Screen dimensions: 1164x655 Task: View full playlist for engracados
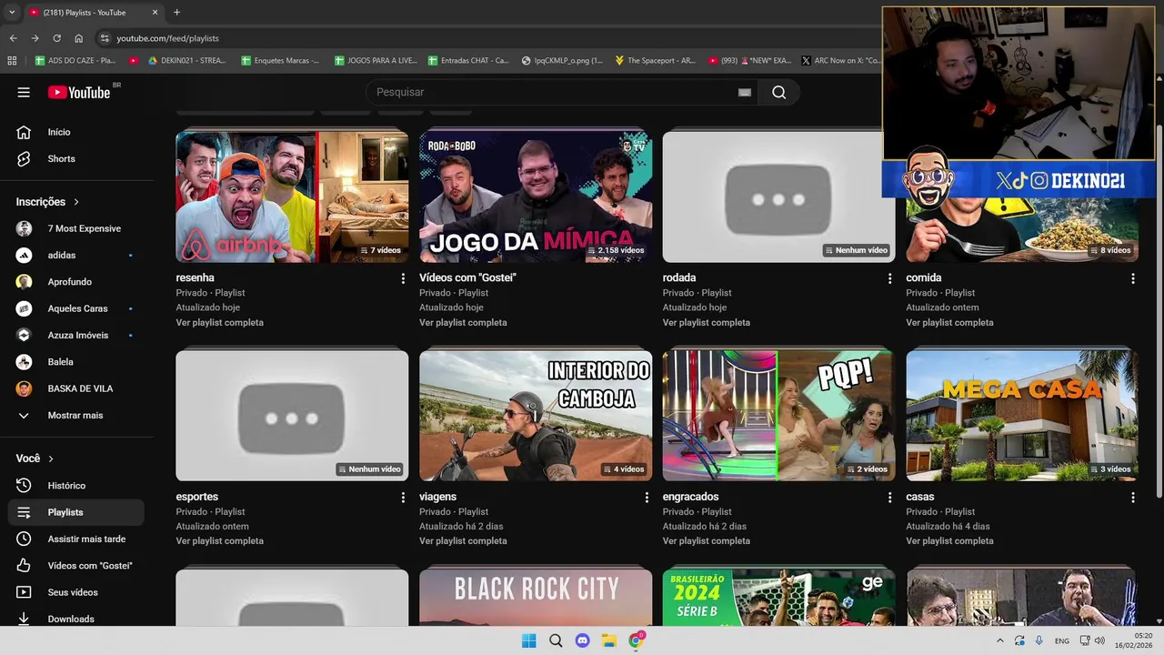pyautogui.click(x=707, y=541)
